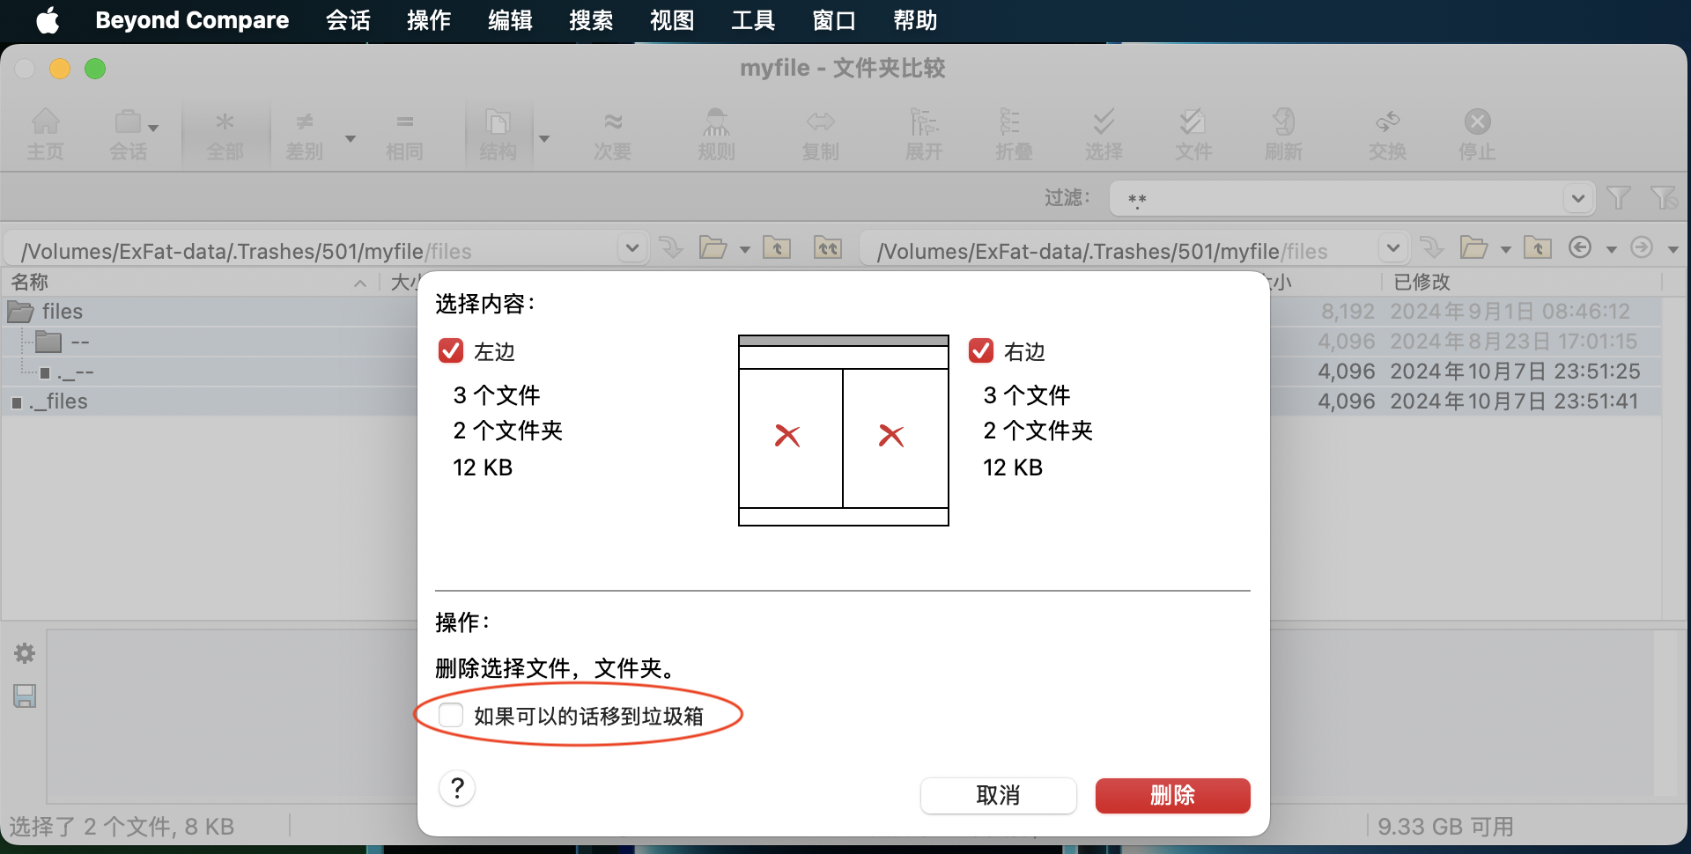Viewport: 1691px width, 854px height.
Task: Click the gear icon in the log panel
Action: 25,652
